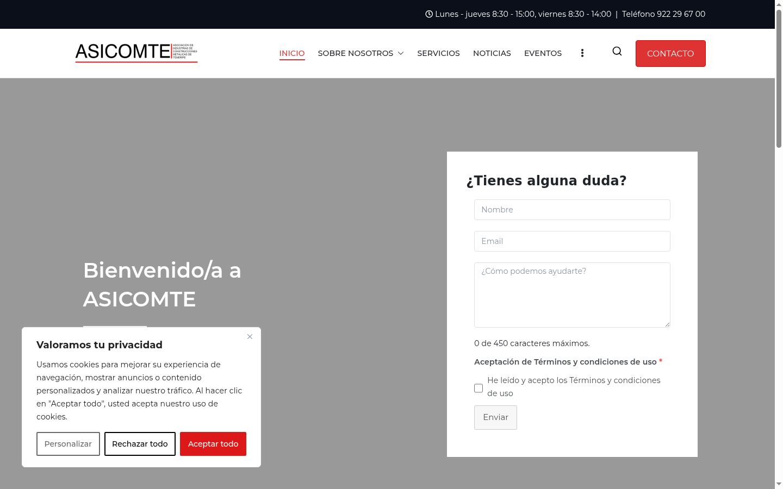Accept all cookies with Aceptar todo
Screen dimensions: 783x489
click(x=213, y=444)
